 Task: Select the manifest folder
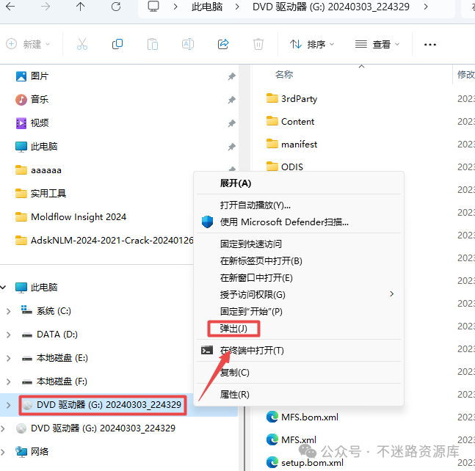click(x=291, y=145)
